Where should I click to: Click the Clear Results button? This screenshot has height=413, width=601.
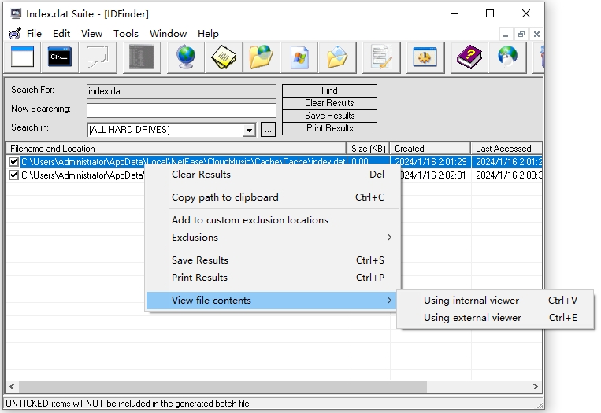point(329,103)
